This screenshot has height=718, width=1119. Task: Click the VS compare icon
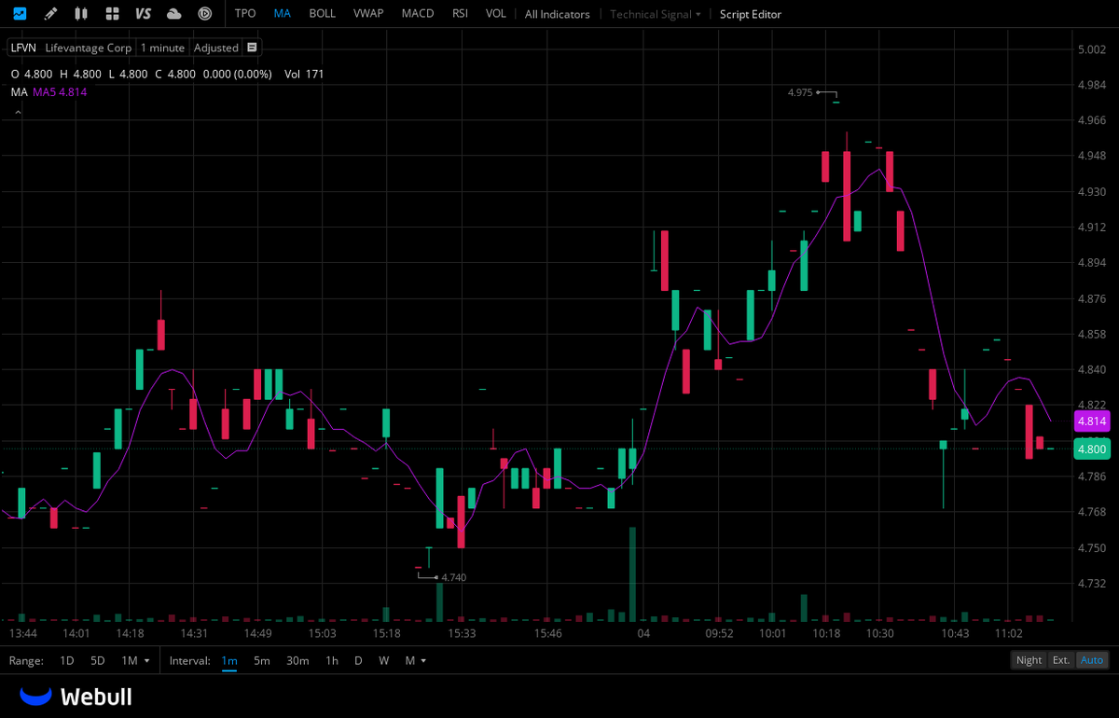tap(143, 14)
